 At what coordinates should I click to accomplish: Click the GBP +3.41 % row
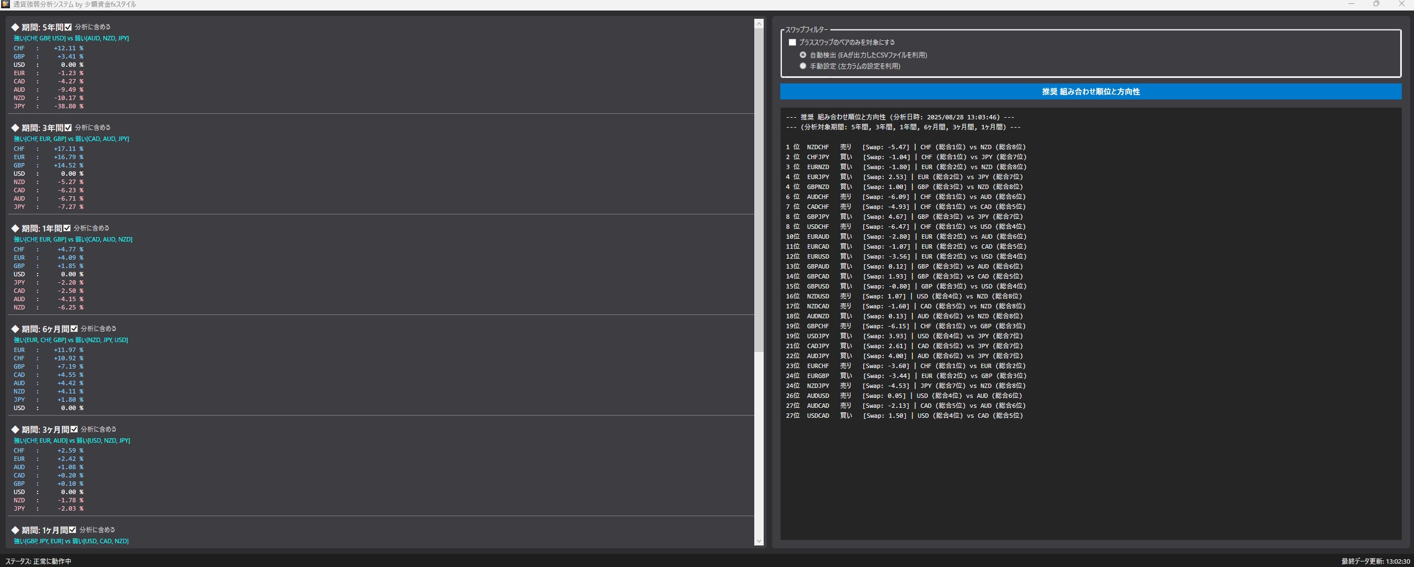coord(49,56)
